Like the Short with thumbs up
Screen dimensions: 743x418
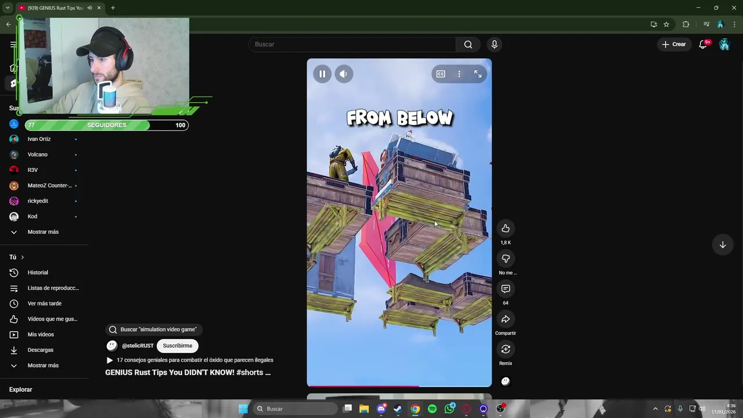[506, 228]
